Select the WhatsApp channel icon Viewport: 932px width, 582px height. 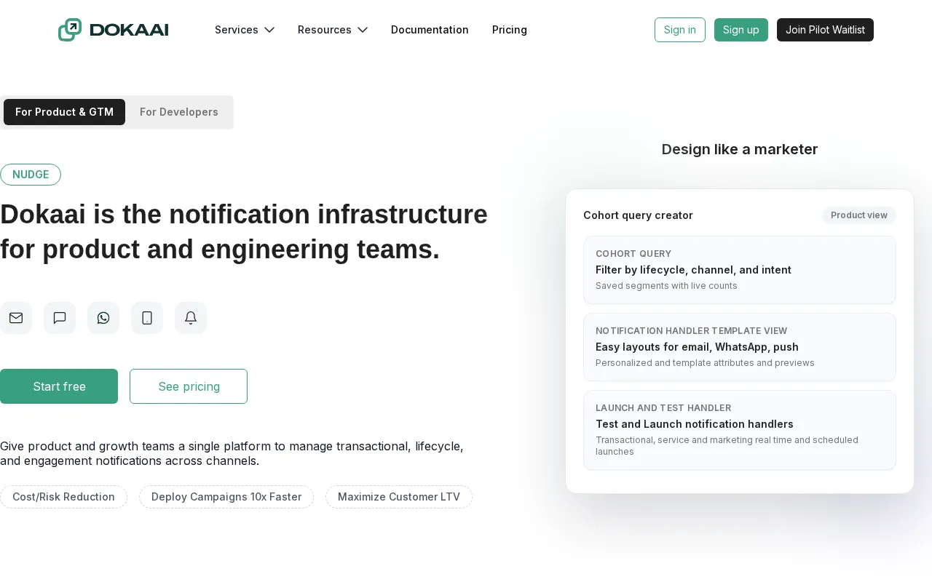point(103,318)
